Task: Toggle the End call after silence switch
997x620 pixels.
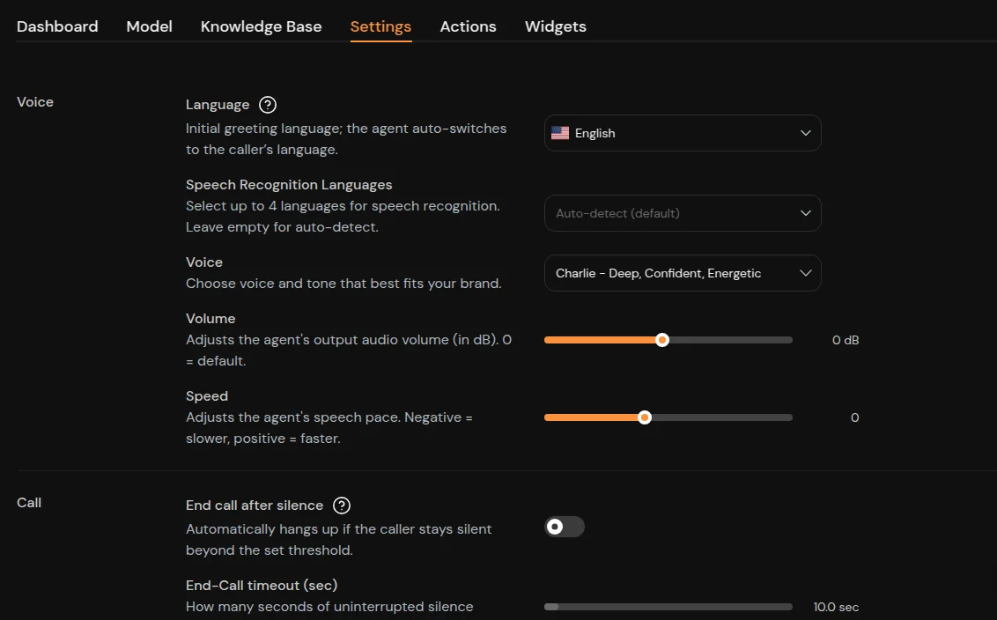Action: tap(564, 527)
